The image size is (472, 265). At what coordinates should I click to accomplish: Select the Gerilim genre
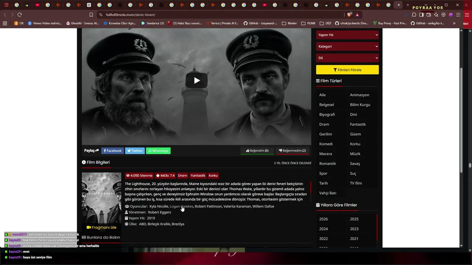pyautogui.click(x=326, y=134)
